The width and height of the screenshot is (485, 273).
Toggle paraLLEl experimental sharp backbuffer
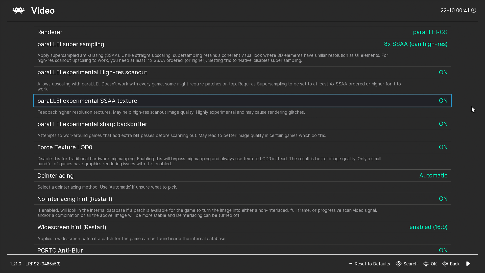443,124
